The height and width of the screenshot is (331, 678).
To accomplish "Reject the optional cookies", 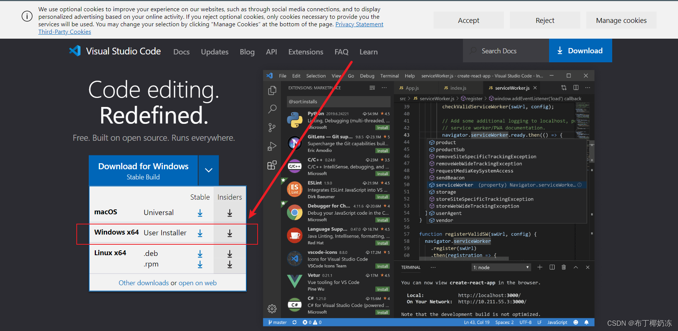I will coord(545,20).
